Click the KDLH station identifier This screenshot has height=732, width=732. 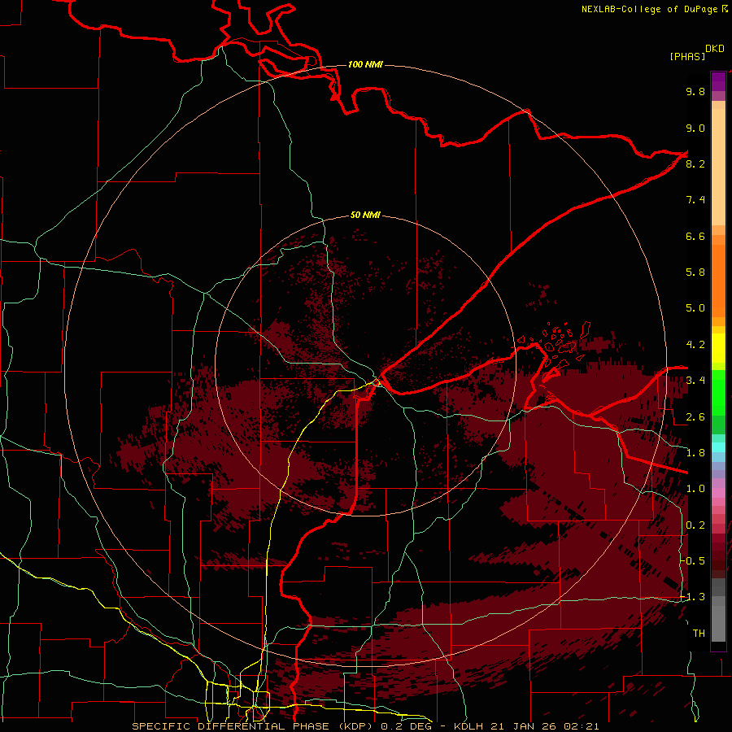tap(468, 726)
